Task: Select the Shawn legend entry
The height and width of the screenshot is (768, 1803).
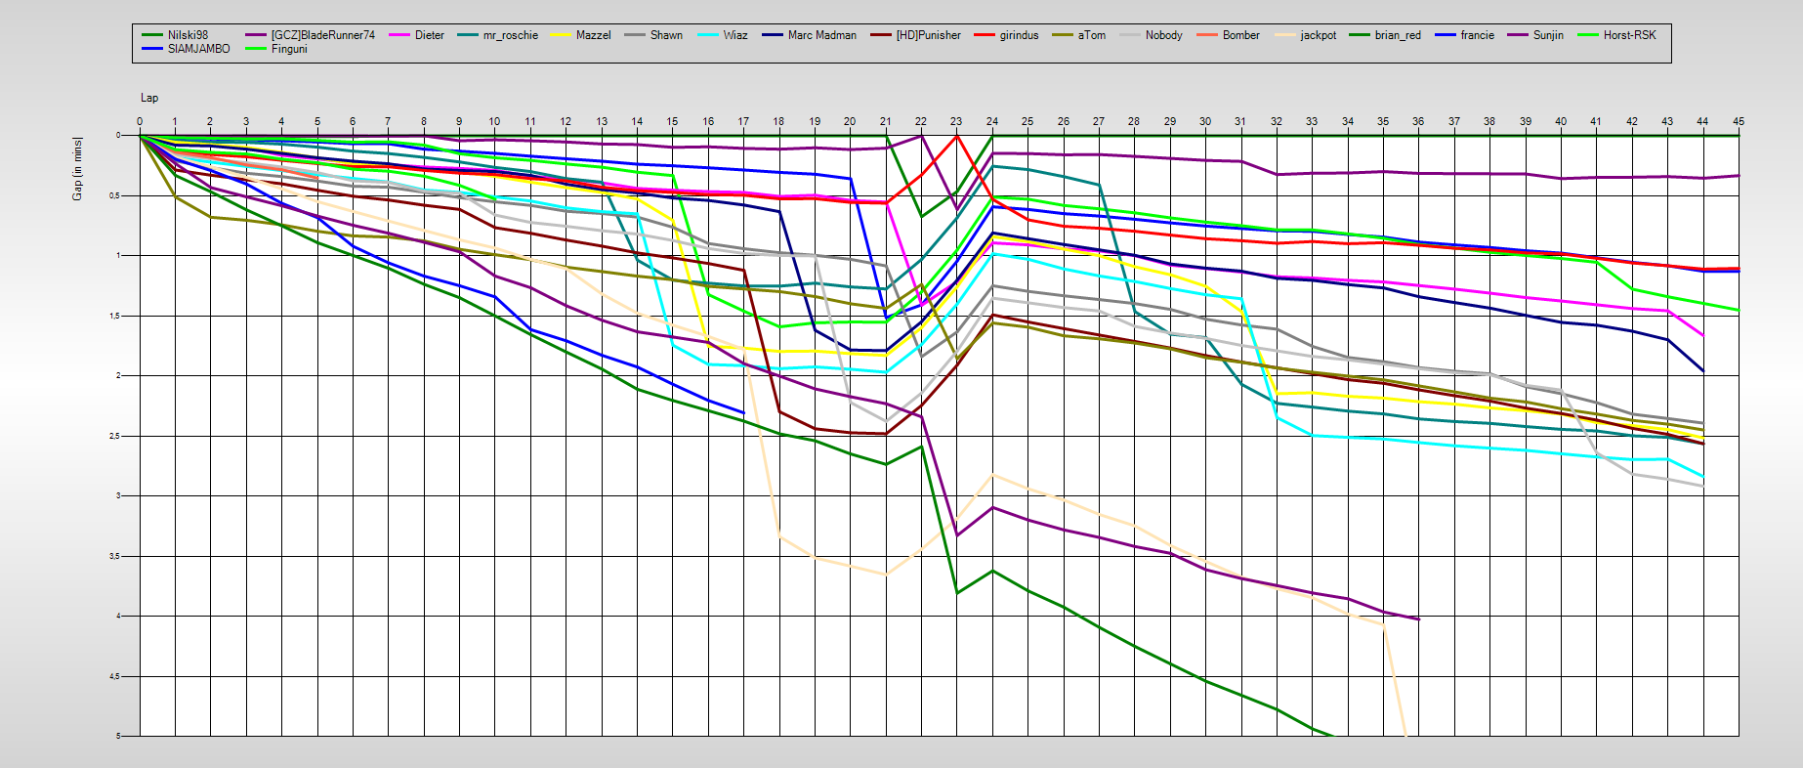Action: (666, 35)
